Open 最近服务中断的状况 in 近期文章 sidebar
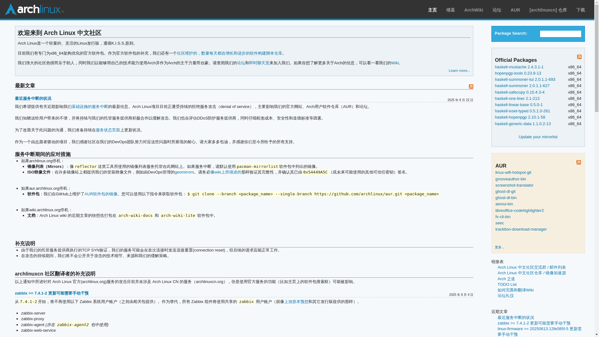The height and width of the screenshot is (337, 599). [x=515, y=318]
